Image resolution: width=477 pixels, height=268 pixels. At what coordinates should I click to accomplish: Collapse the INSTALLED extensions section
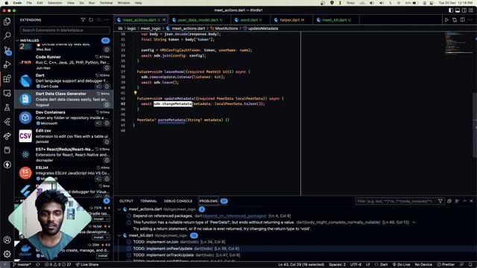click(x=17, y=40)
